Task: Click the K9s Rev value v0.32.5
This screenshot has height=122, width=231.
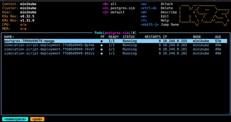Action: (x=27, y=16)
